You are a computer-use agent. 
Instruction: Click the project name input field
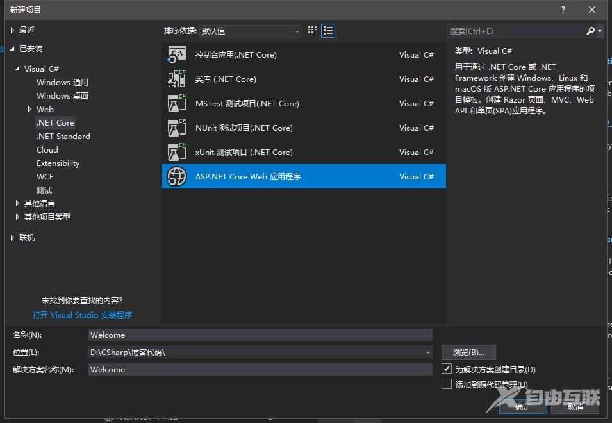[260, 335]
